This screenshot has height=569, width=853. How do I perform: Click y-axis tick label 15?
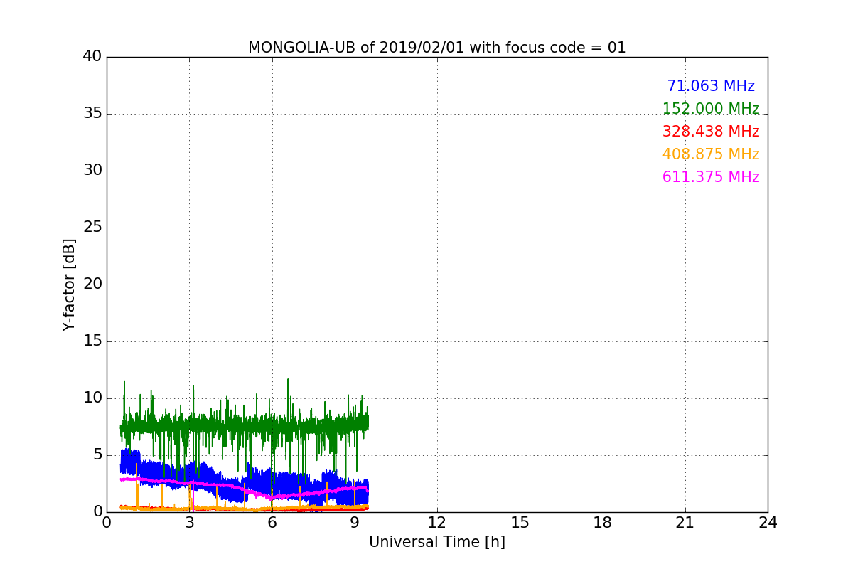[x=92, y=341]
